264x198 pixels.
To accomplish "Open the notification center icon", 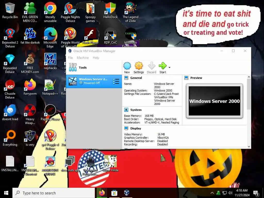I will point(256,193).
